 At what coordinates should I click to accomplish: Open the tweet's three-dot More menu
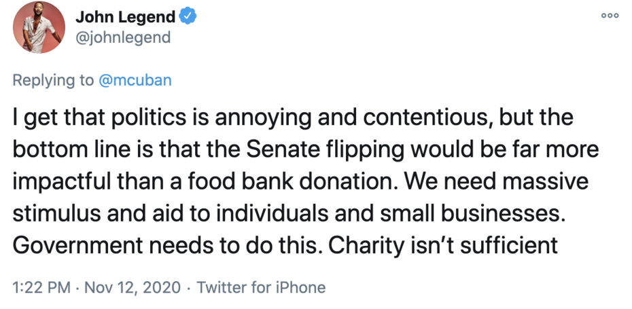pos(610,16)
